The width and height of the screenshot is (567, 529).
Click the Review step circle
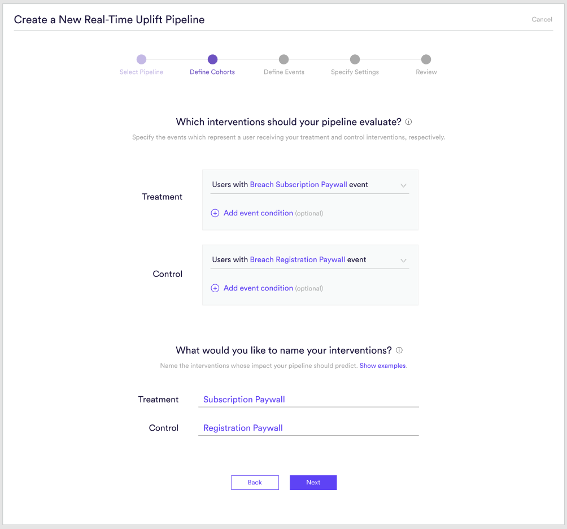[x=426, y=59]
